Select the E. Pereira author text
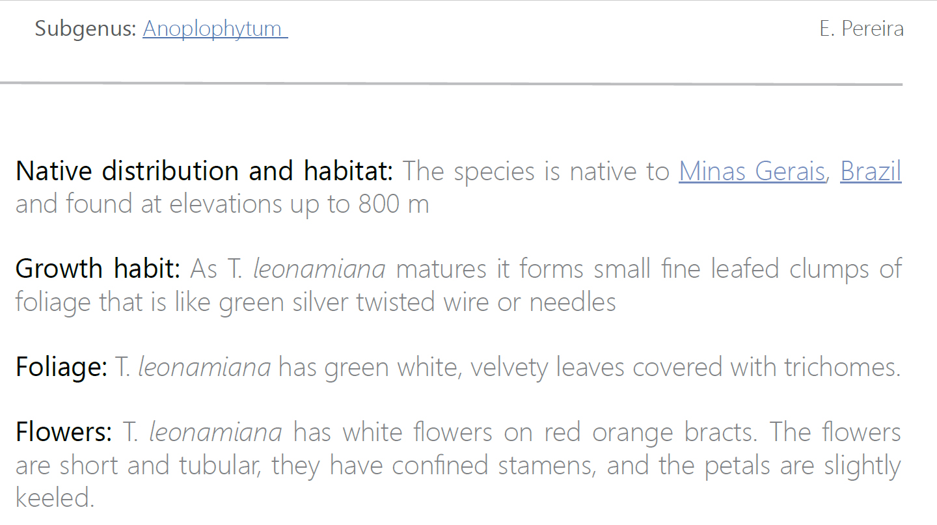Viewport: 937px width, 525px height. (x=862, y=29)
